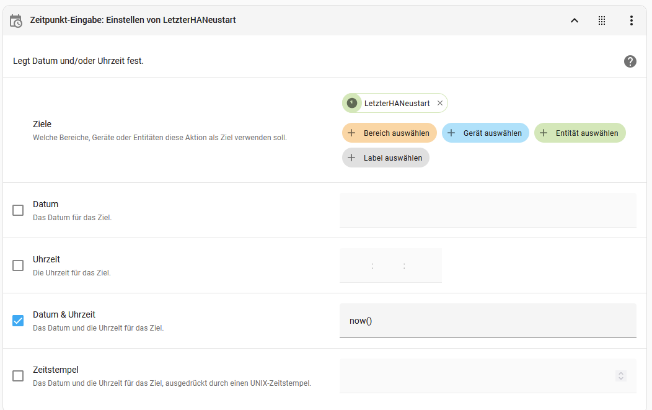652x410 pixels.
Task: Click the grid drag handle icon
Action: (x=602, y=20)
